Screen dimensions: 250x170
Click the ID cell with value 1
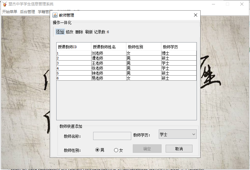[74, 53]
